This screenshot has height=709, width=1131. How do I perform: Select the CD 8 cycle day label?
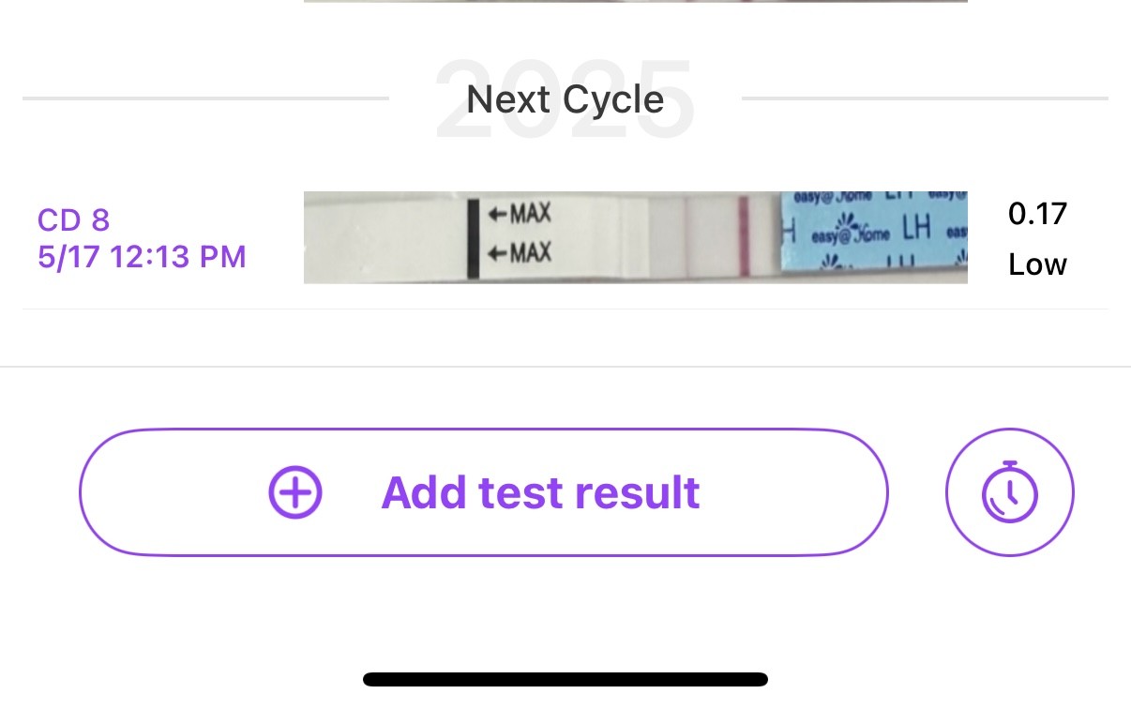click(x=73, y=220)
